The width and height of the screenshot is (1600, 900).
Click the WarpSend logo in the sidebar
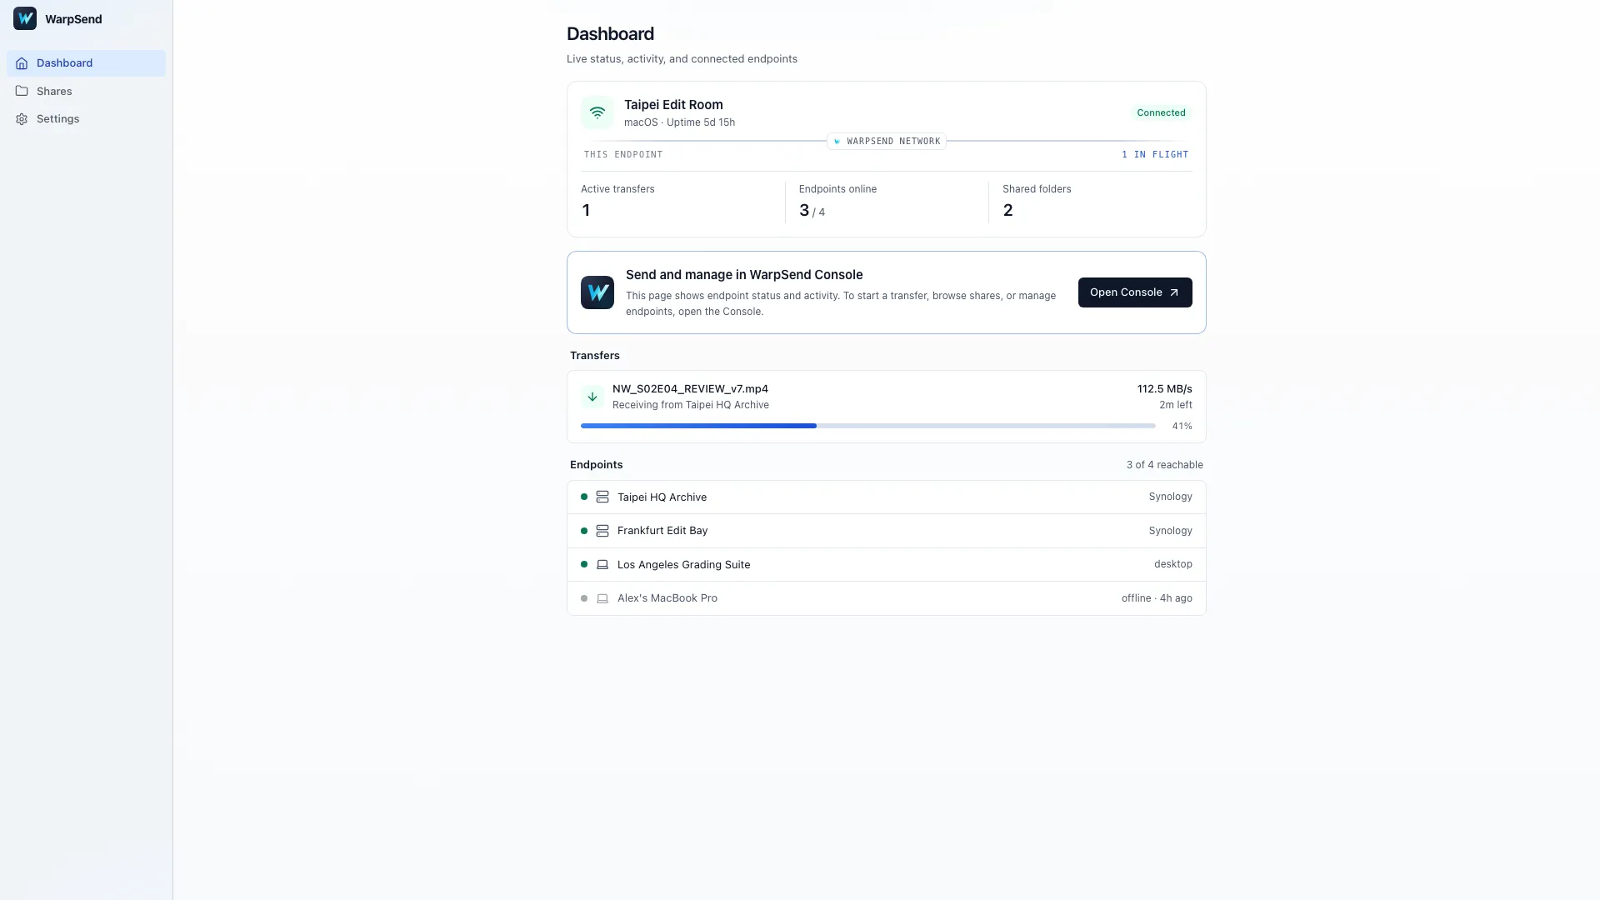pos(25,18)
